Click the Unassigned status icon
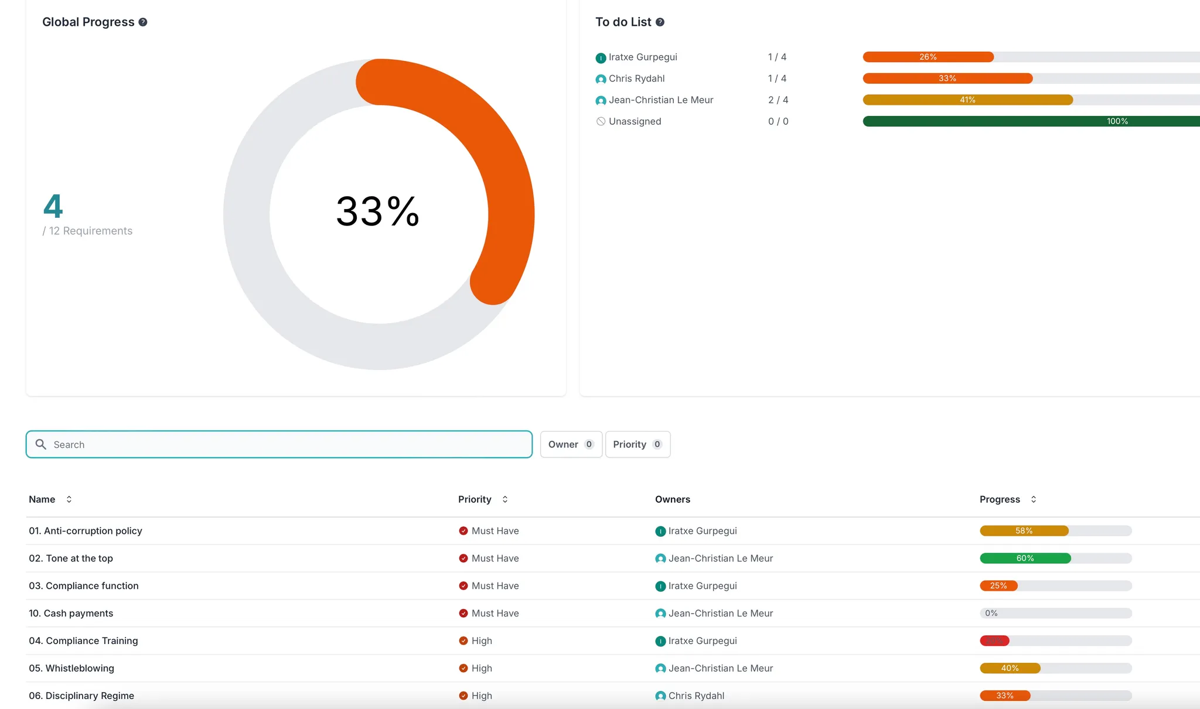This screenshot has height=709, width=1200. [601, 122]
